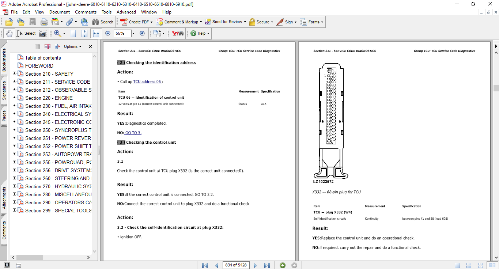Toggle Fit Width view button

click(x=96, y=33)
